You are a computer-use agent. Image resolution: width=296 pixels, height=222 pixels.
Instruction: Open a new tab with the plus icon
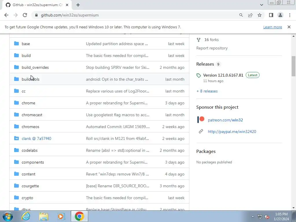pyautogui.click(x=78, y=5)
